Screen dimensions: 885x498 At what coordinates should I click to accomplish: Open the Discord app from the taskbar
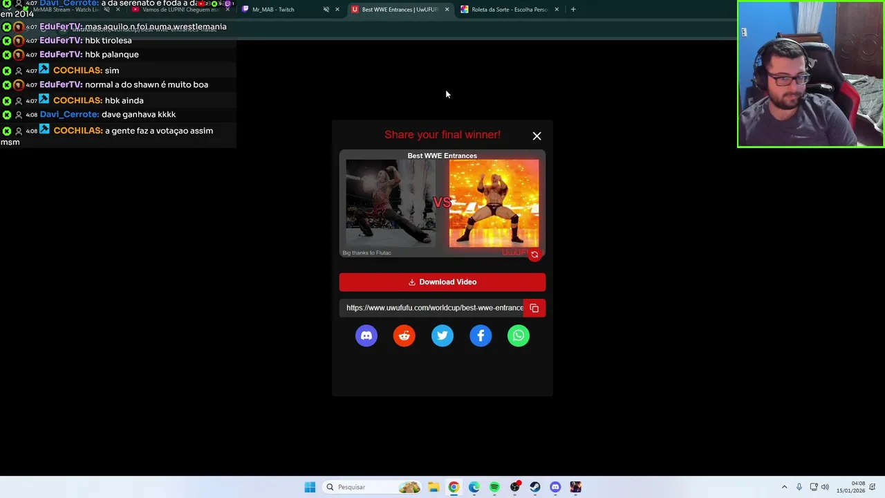coord(555,487)
